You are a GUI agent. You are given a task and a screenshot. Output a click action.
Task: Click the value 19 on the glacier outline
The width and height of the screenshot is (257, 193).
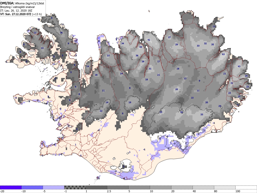point(130,102)
